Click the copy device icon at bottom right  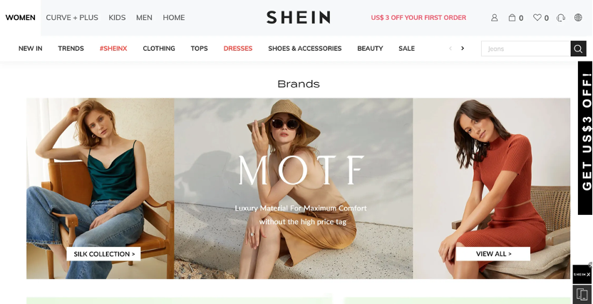(x=582, y=294)
